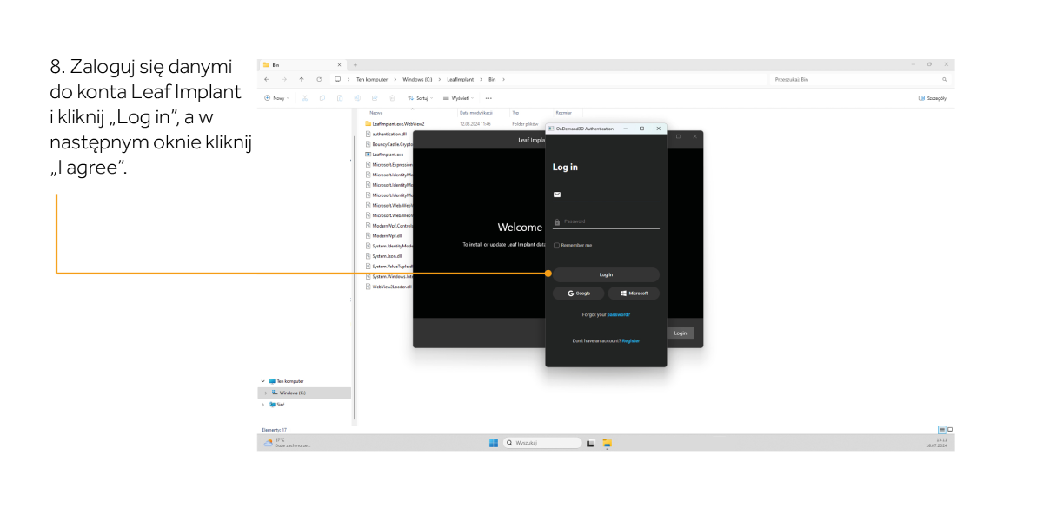Toggle the Szczegóły details pane
This screenshot has width=1043, height=508.
coord(933,98)
